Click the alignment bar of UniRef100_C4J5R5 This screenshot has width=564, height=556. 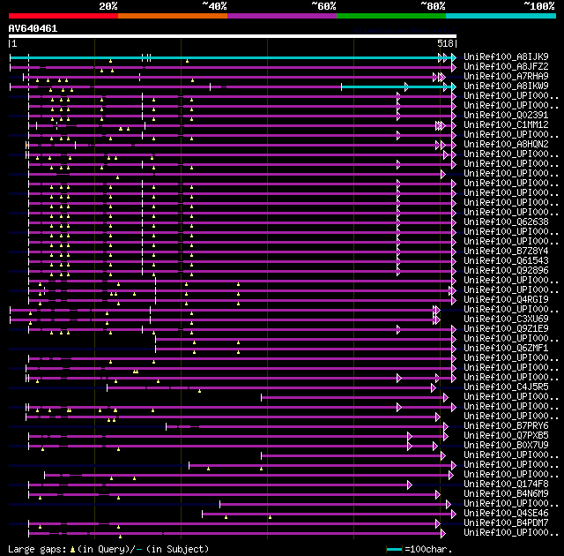point(270,387)
